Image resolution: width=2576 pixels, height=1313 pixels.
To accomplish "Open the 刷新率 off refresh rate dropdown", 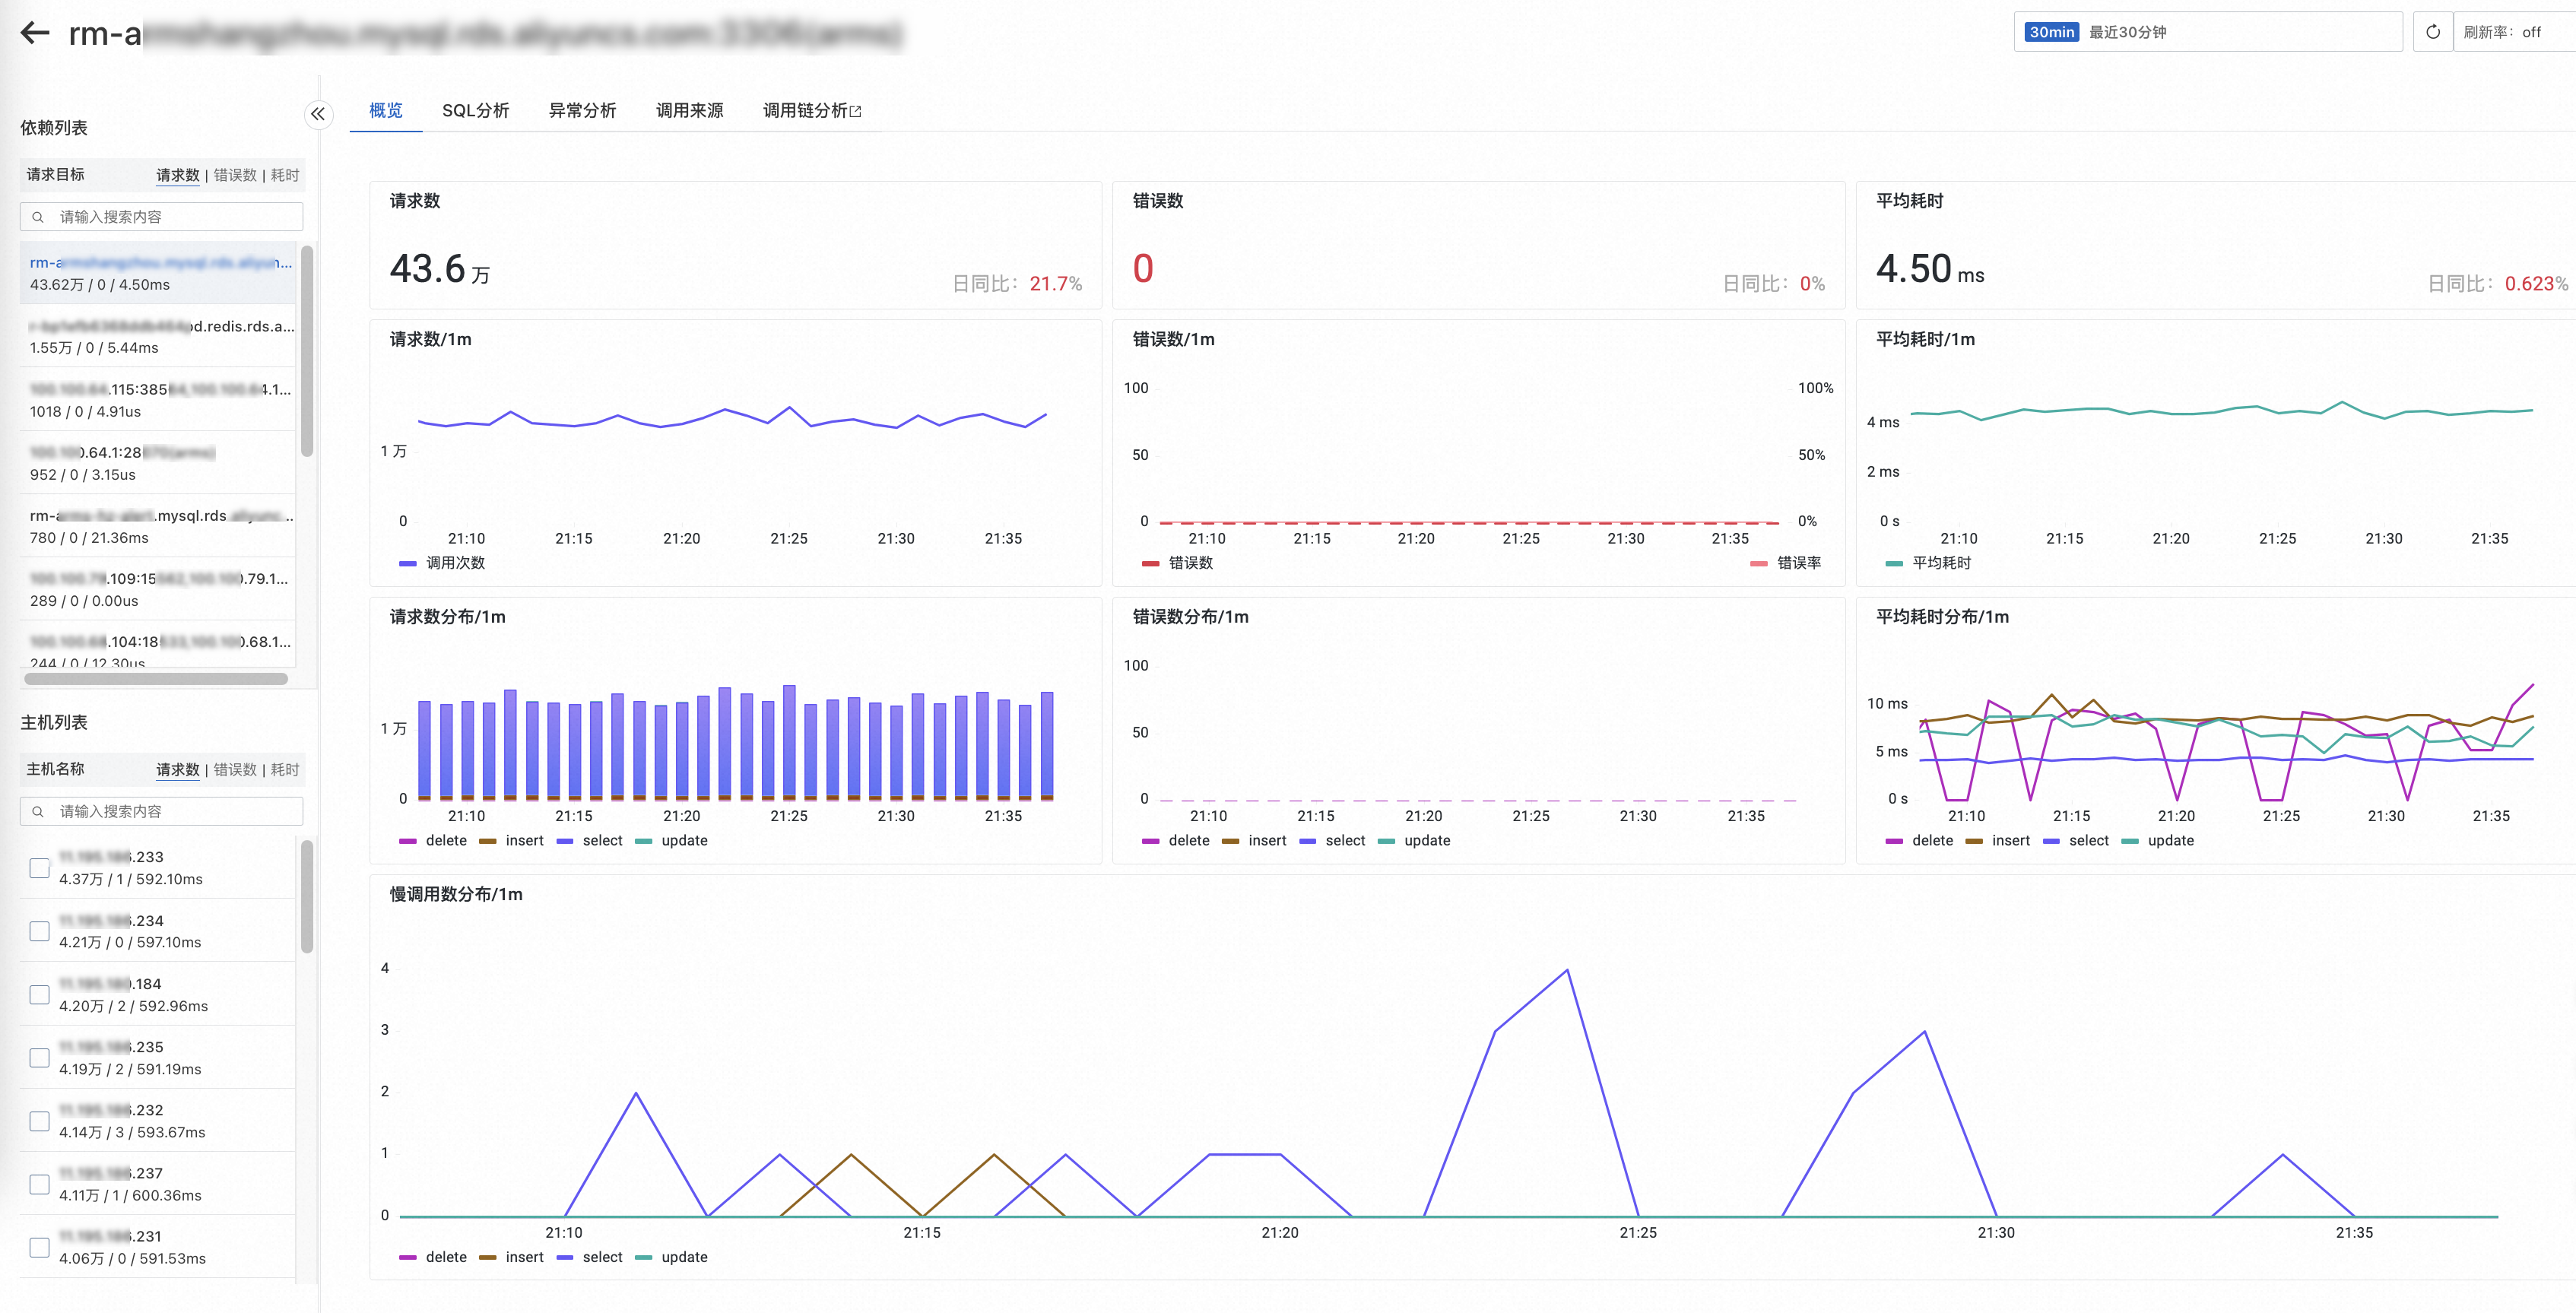I will point(2510,32).
